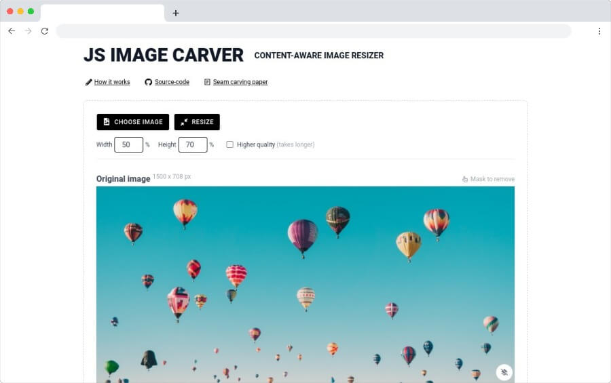Image resolution: width=611 pixels, height=383 pixels.
Task: Click the browser address bar
Action: (x=313, y=31)
